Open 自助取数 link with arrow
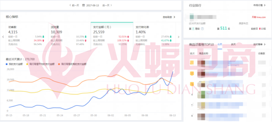This screenshot has height=122, width=272. pyautogui.click(x=169, y=17)
